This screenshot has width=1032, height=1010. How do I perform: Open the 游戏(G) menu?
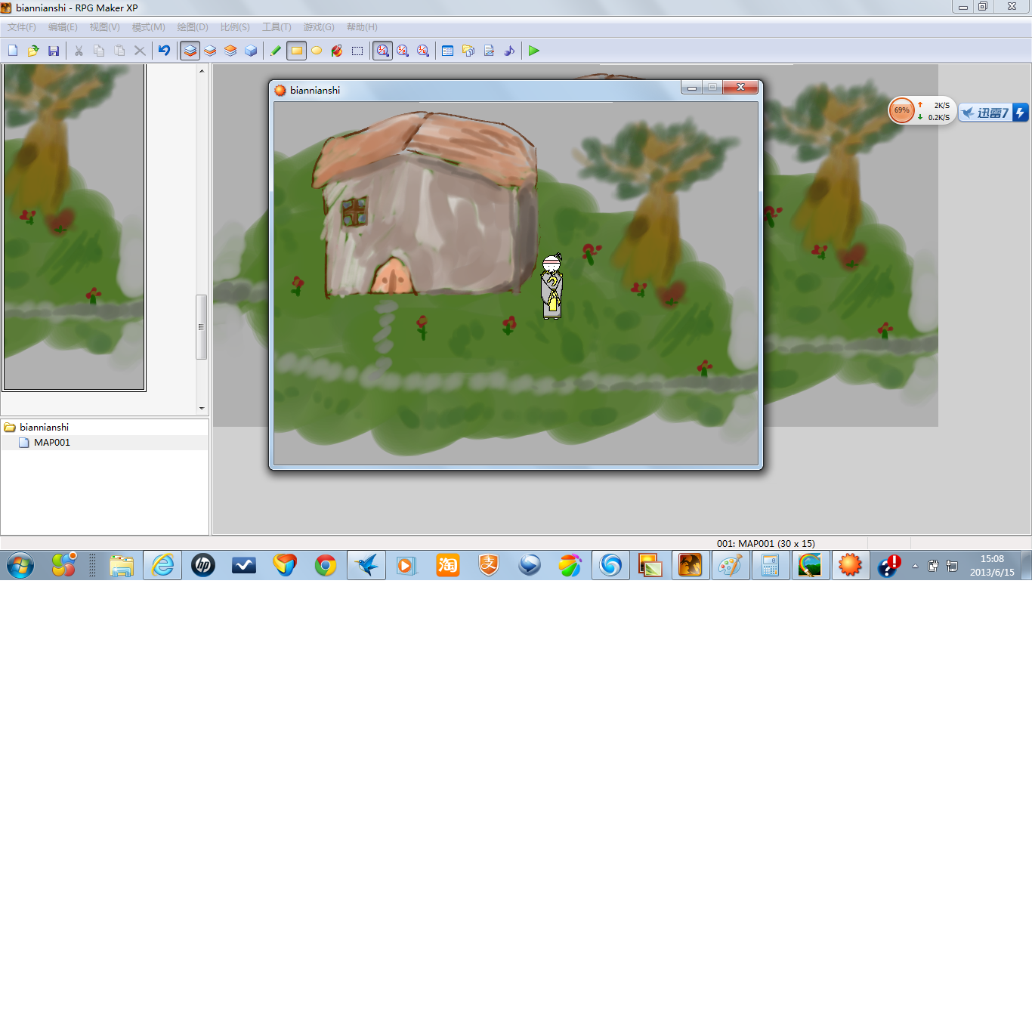coord(319,27)
